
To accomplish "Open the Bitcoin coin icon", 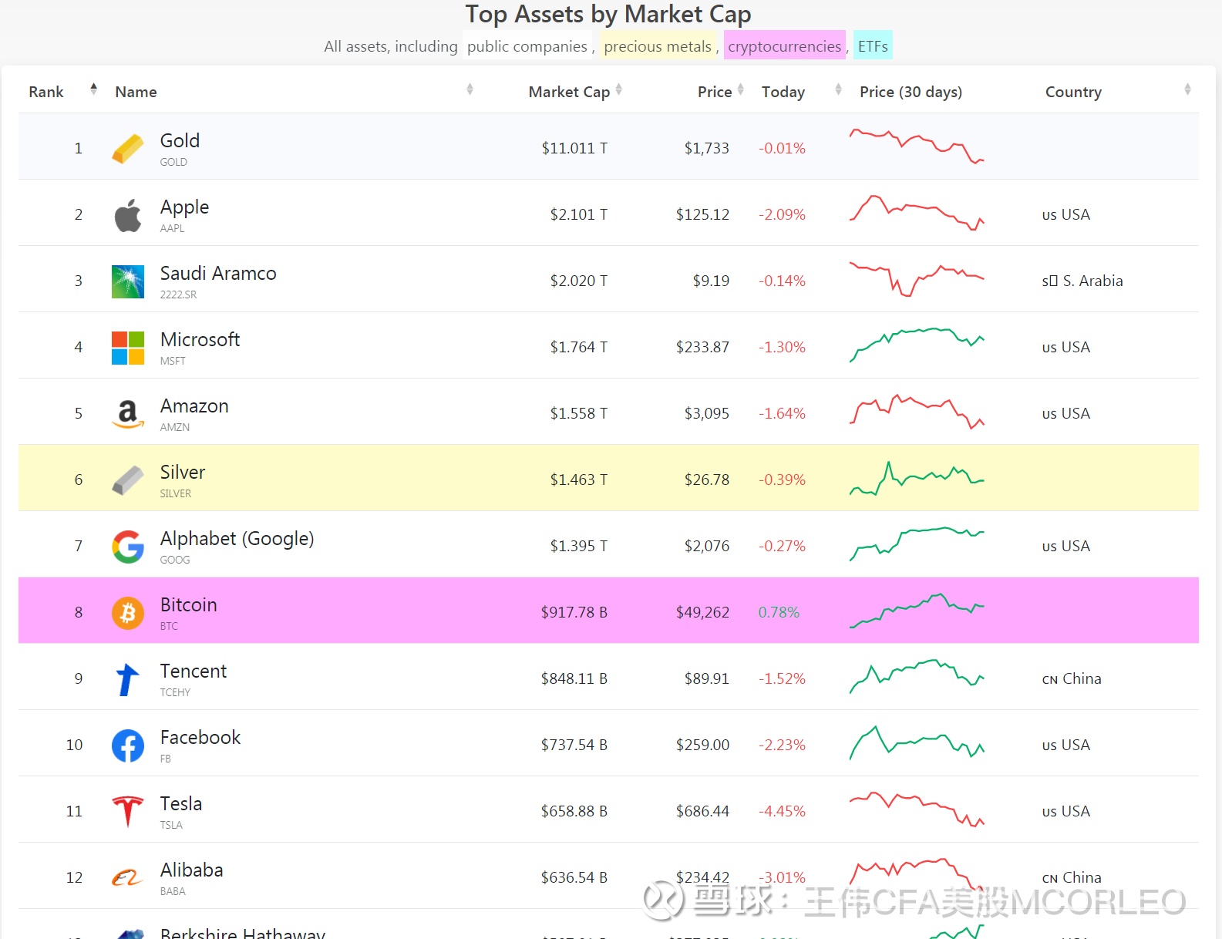I will [128, 613].
